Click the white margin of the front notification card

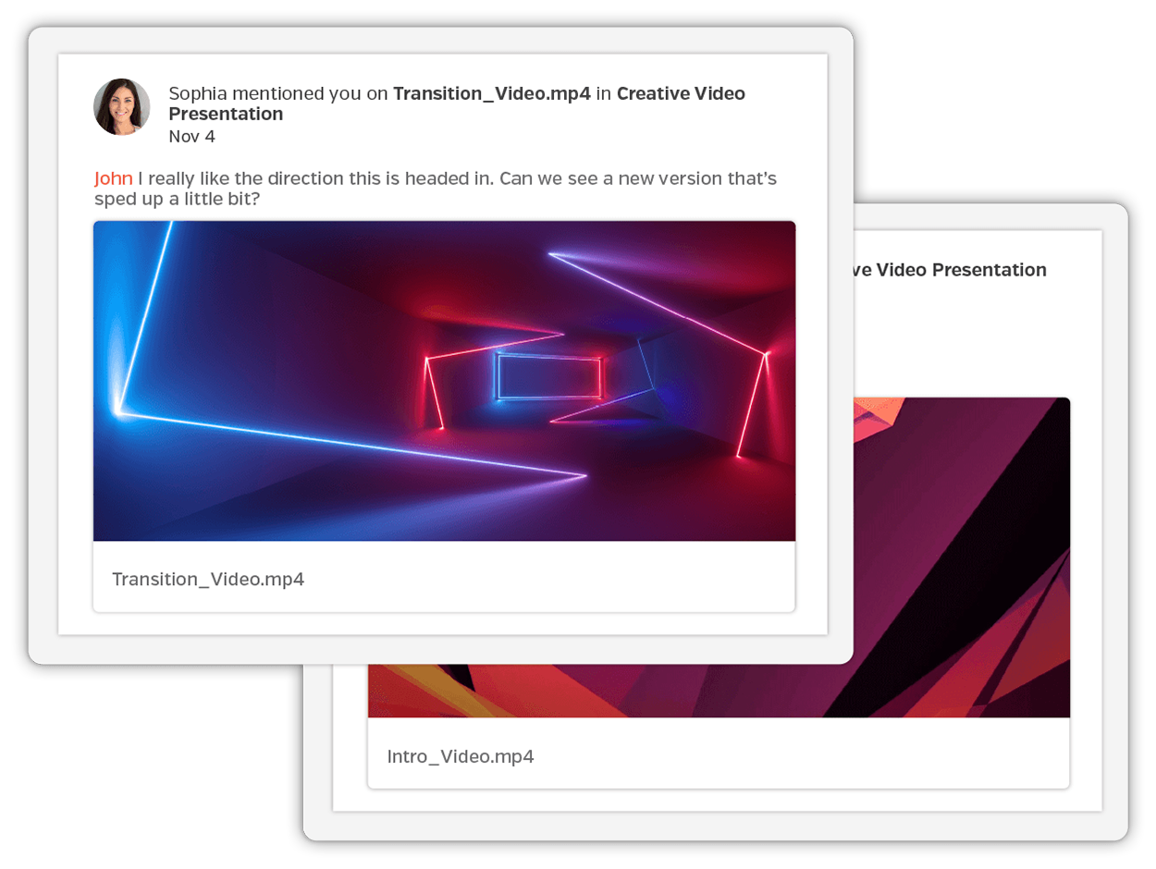(x=444, y=622)
